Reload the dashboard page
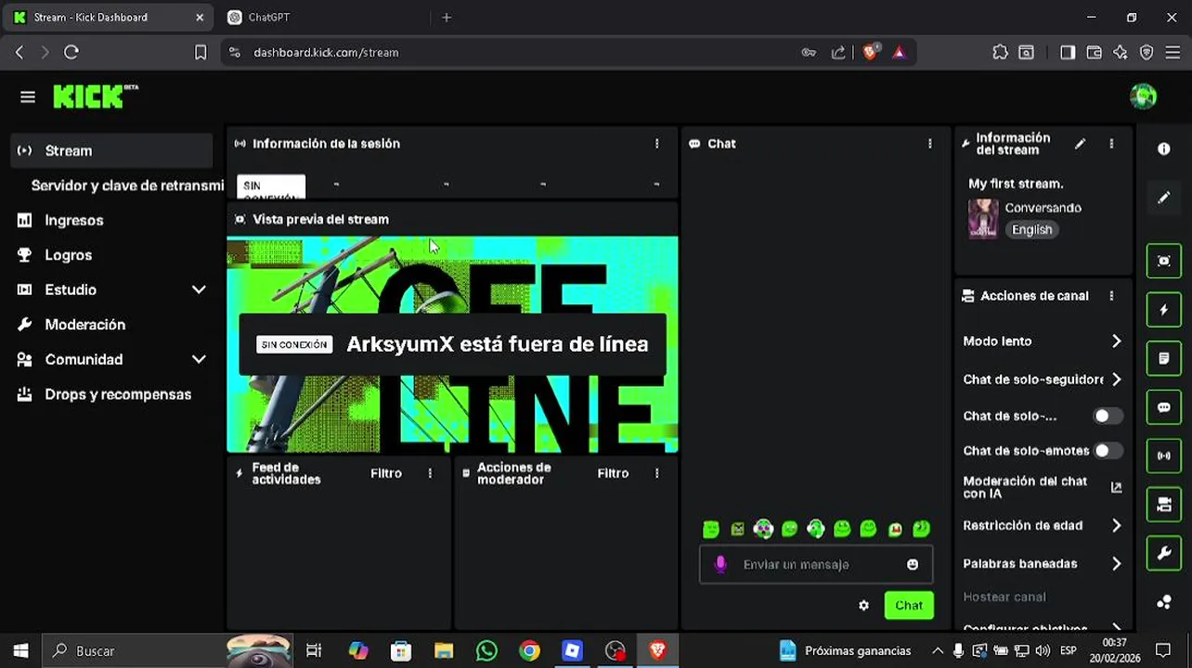Viewport: 1192px width, 668px height. [71, 52]
